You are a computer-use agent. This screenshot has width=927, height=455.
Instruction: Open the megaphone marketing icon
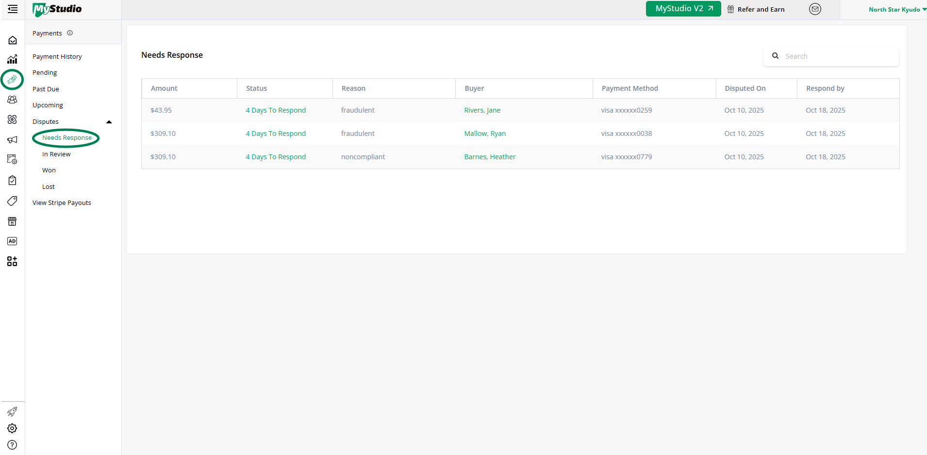[13, 140]
